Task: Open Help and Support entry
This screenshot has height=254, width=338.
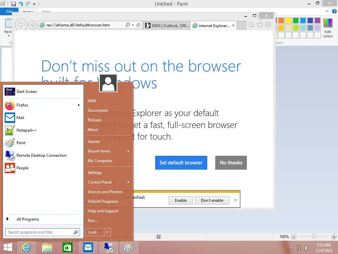Action: pyautogui.click(x=103, y=211)
